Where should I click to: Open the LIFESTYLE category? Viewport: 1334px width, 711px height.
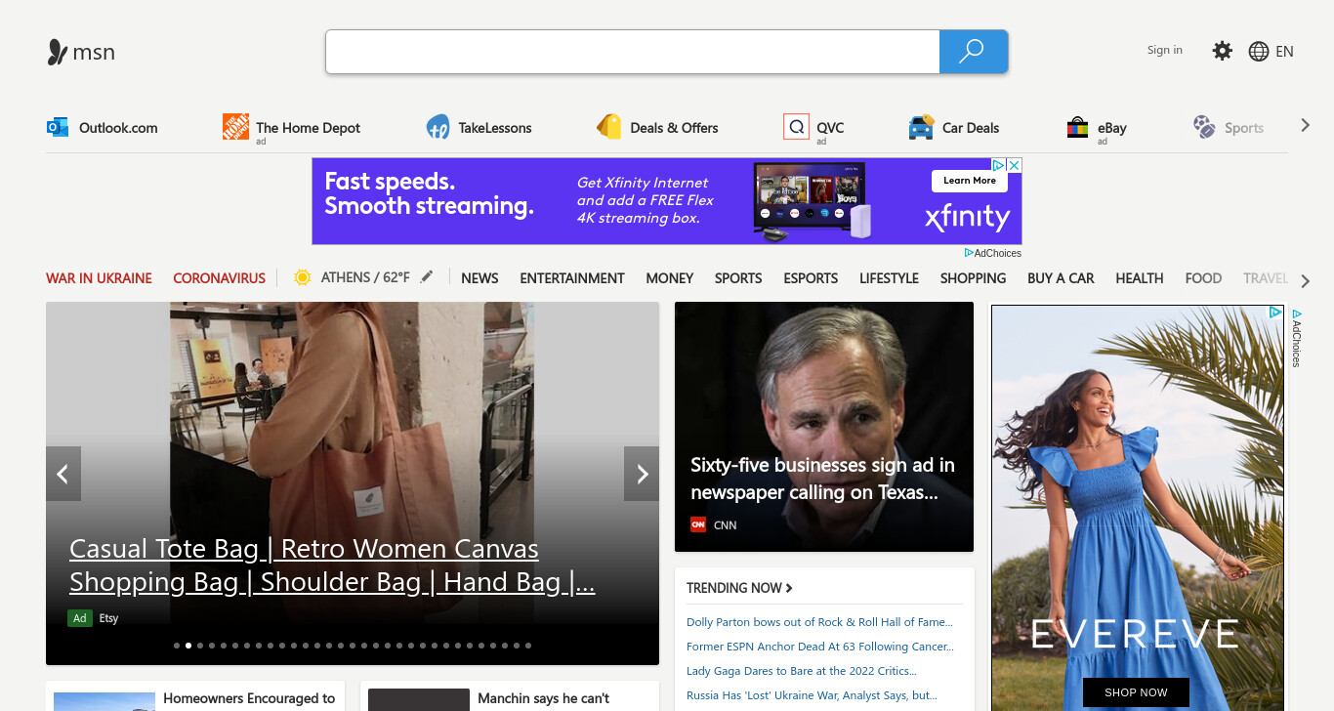point(889,278)
